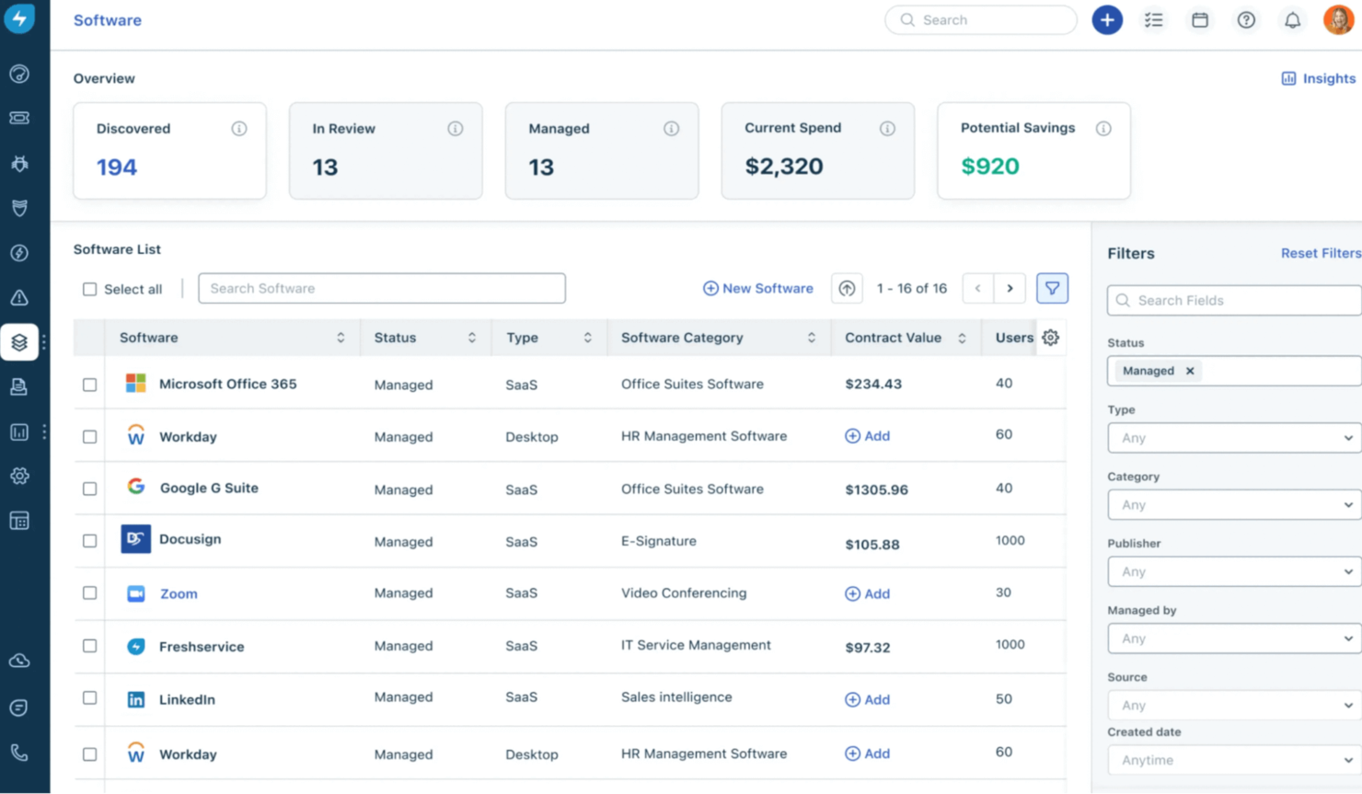Expand the Publisher filter dropdown
Screen dimensions: 1362x794
[x=1233, y=571]
